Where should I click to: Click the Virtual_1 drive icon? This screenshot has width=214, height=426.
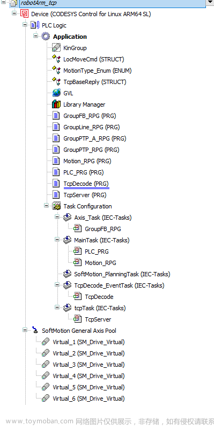click(x=46, y=342)
